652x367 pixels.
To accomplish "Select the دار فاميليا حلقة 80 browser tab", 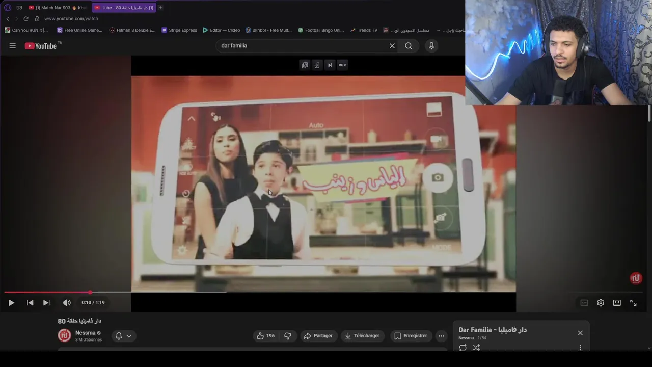I will 124,8.
